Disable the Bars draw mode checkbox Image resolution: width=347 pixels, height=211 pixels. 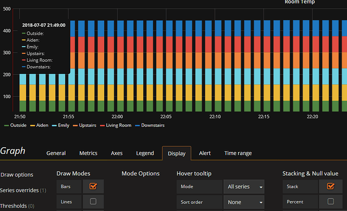click(x=93, y=186)
